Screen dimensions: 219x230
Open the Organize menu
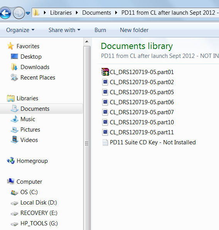click(20, 30)
